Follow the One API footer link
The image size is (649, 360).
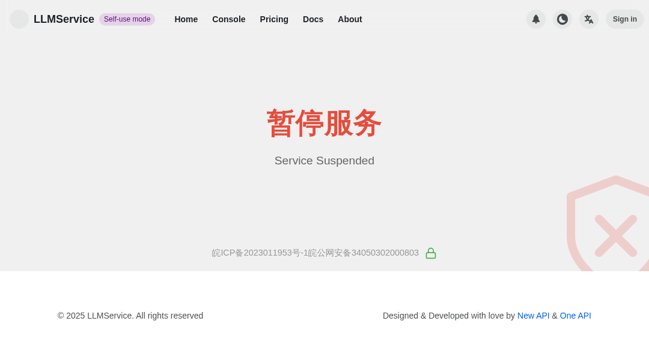[575, 316]
